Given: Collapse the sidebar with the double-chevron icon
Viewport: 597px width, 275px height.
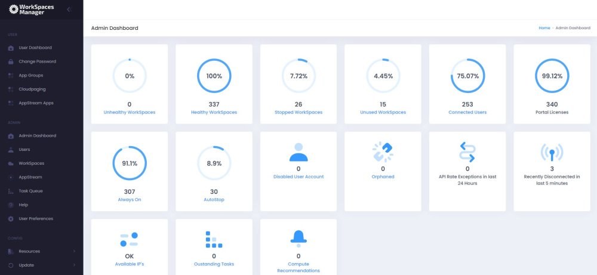Looking at the screenshot, I should (x=69, y=10).
